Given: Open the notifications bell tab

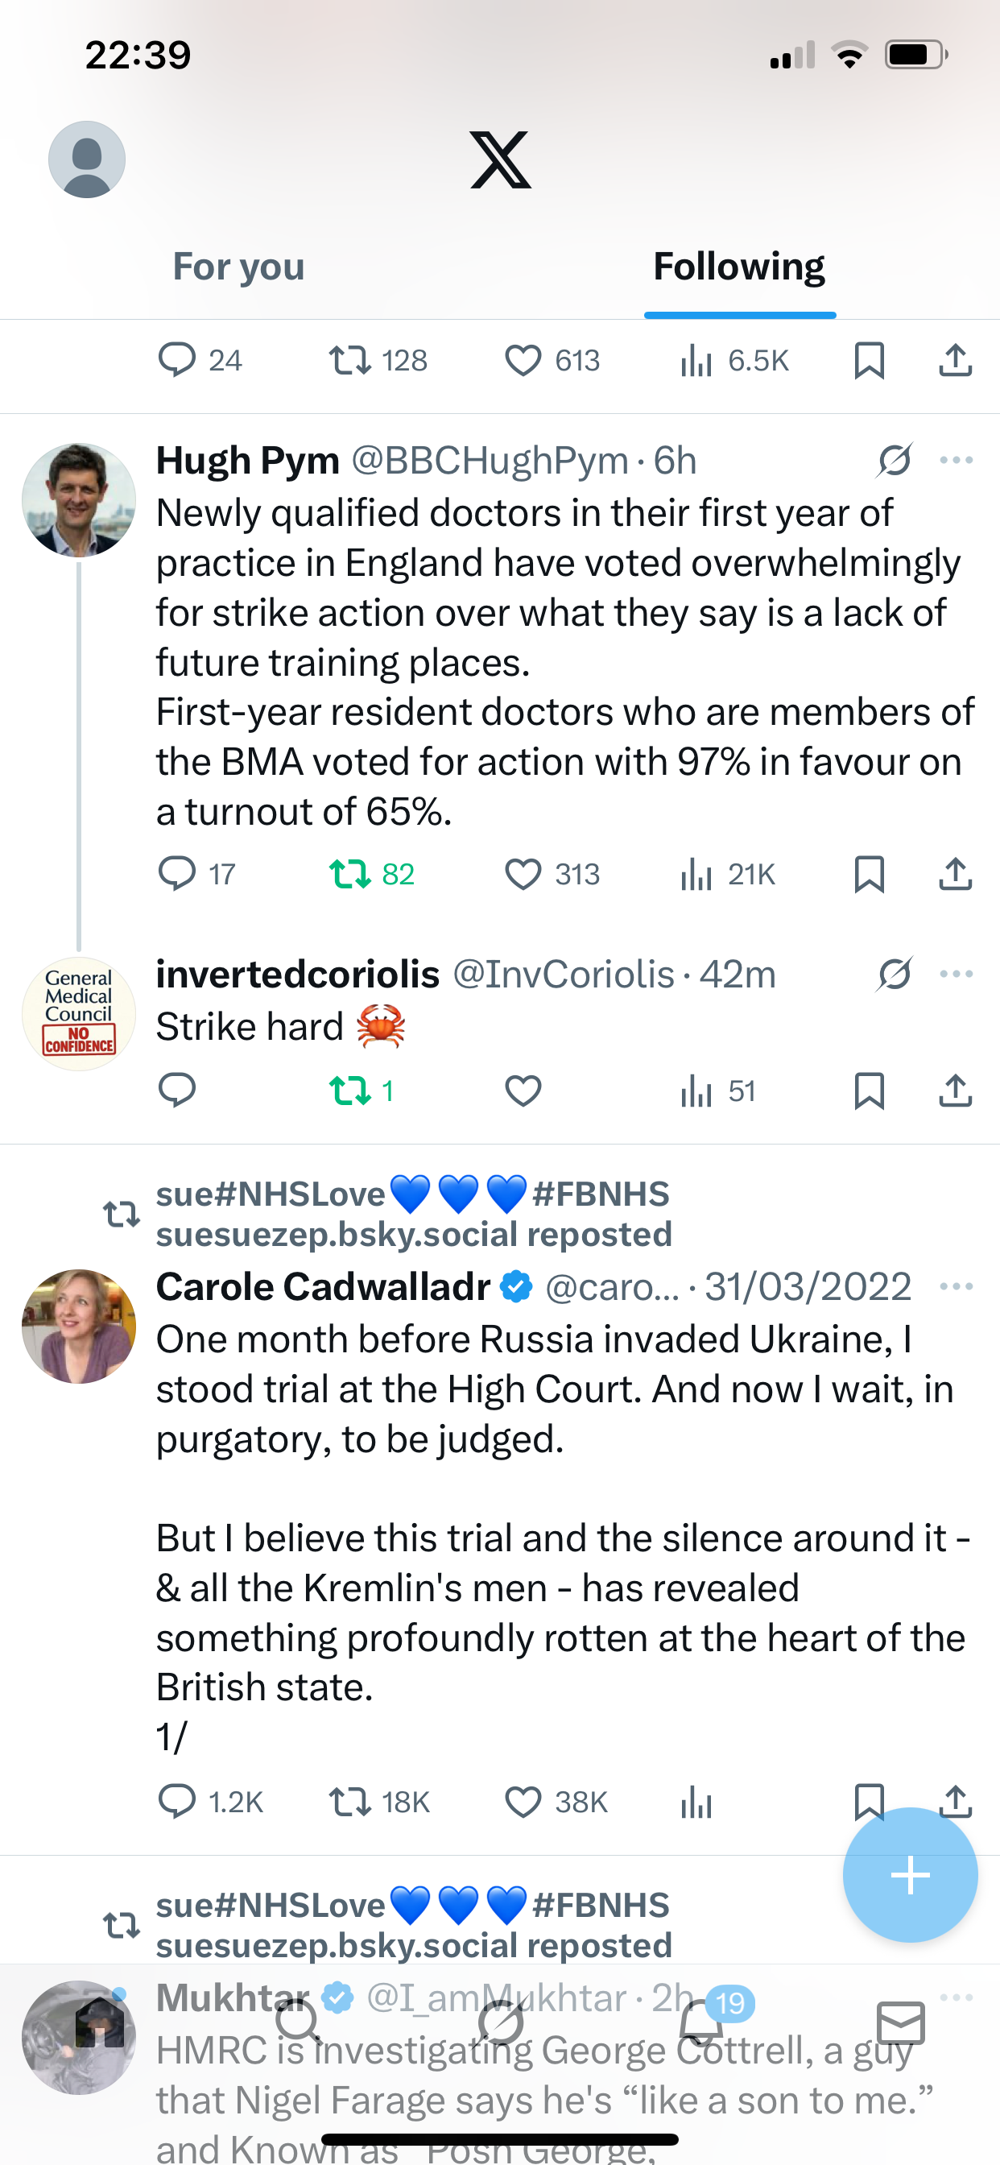Looking at the screenshot, I should (700, 2022).
